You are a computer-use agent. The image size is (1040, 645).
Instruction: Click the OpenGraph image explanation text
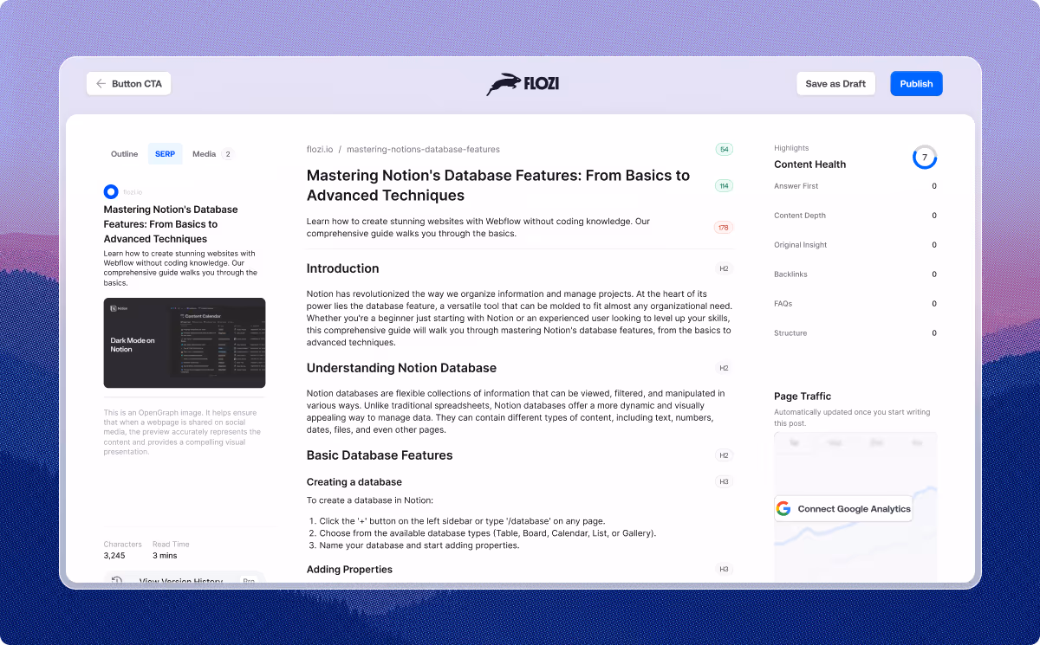click(182, 433)
